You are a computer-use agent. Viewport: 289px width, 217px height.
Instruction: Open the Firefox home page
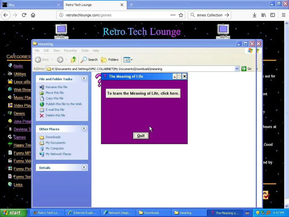33,15
